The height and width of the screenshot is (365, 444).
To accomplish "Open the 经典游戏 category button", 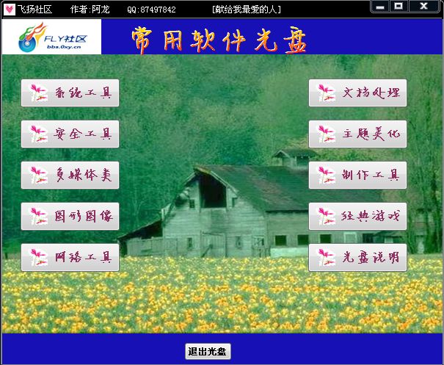I will coord(357,216).
